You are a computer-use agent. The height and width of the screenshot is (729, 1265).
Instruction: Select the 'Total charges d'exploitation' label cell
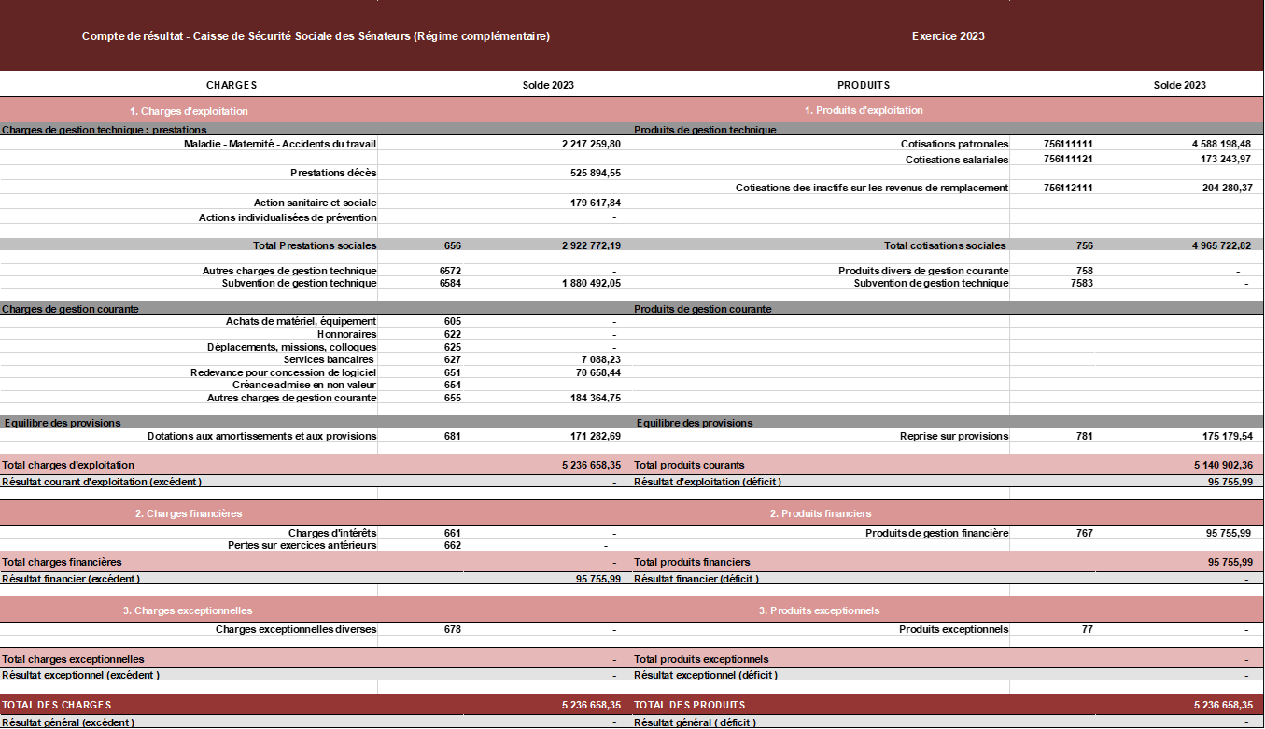pos(68,465)
